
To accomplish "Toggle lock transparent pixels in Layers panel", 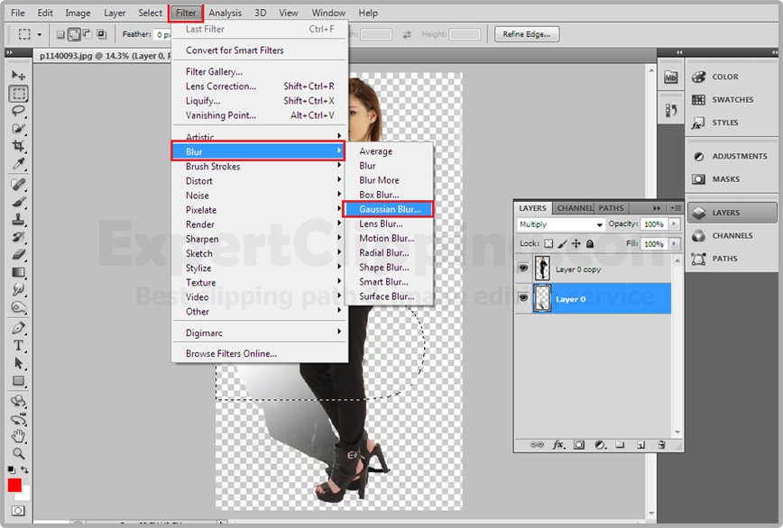I will pyautogui.click(x=548, y=244).
